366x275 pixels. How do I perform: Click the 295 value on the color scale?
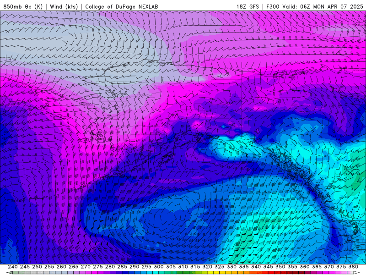click(x=146, y=267)
